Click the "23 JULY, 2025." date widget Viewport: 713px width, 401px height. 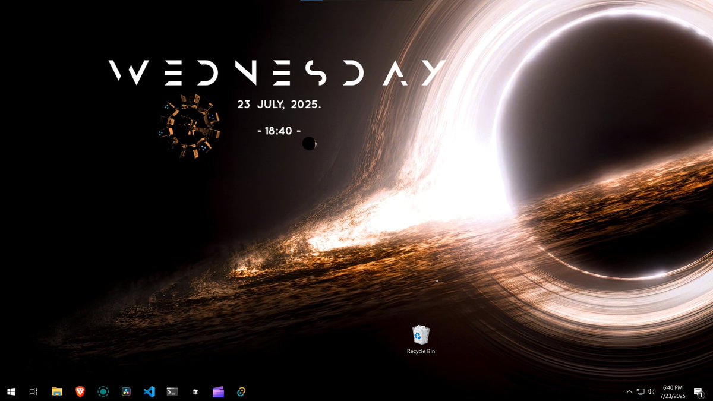coord(279,104)
